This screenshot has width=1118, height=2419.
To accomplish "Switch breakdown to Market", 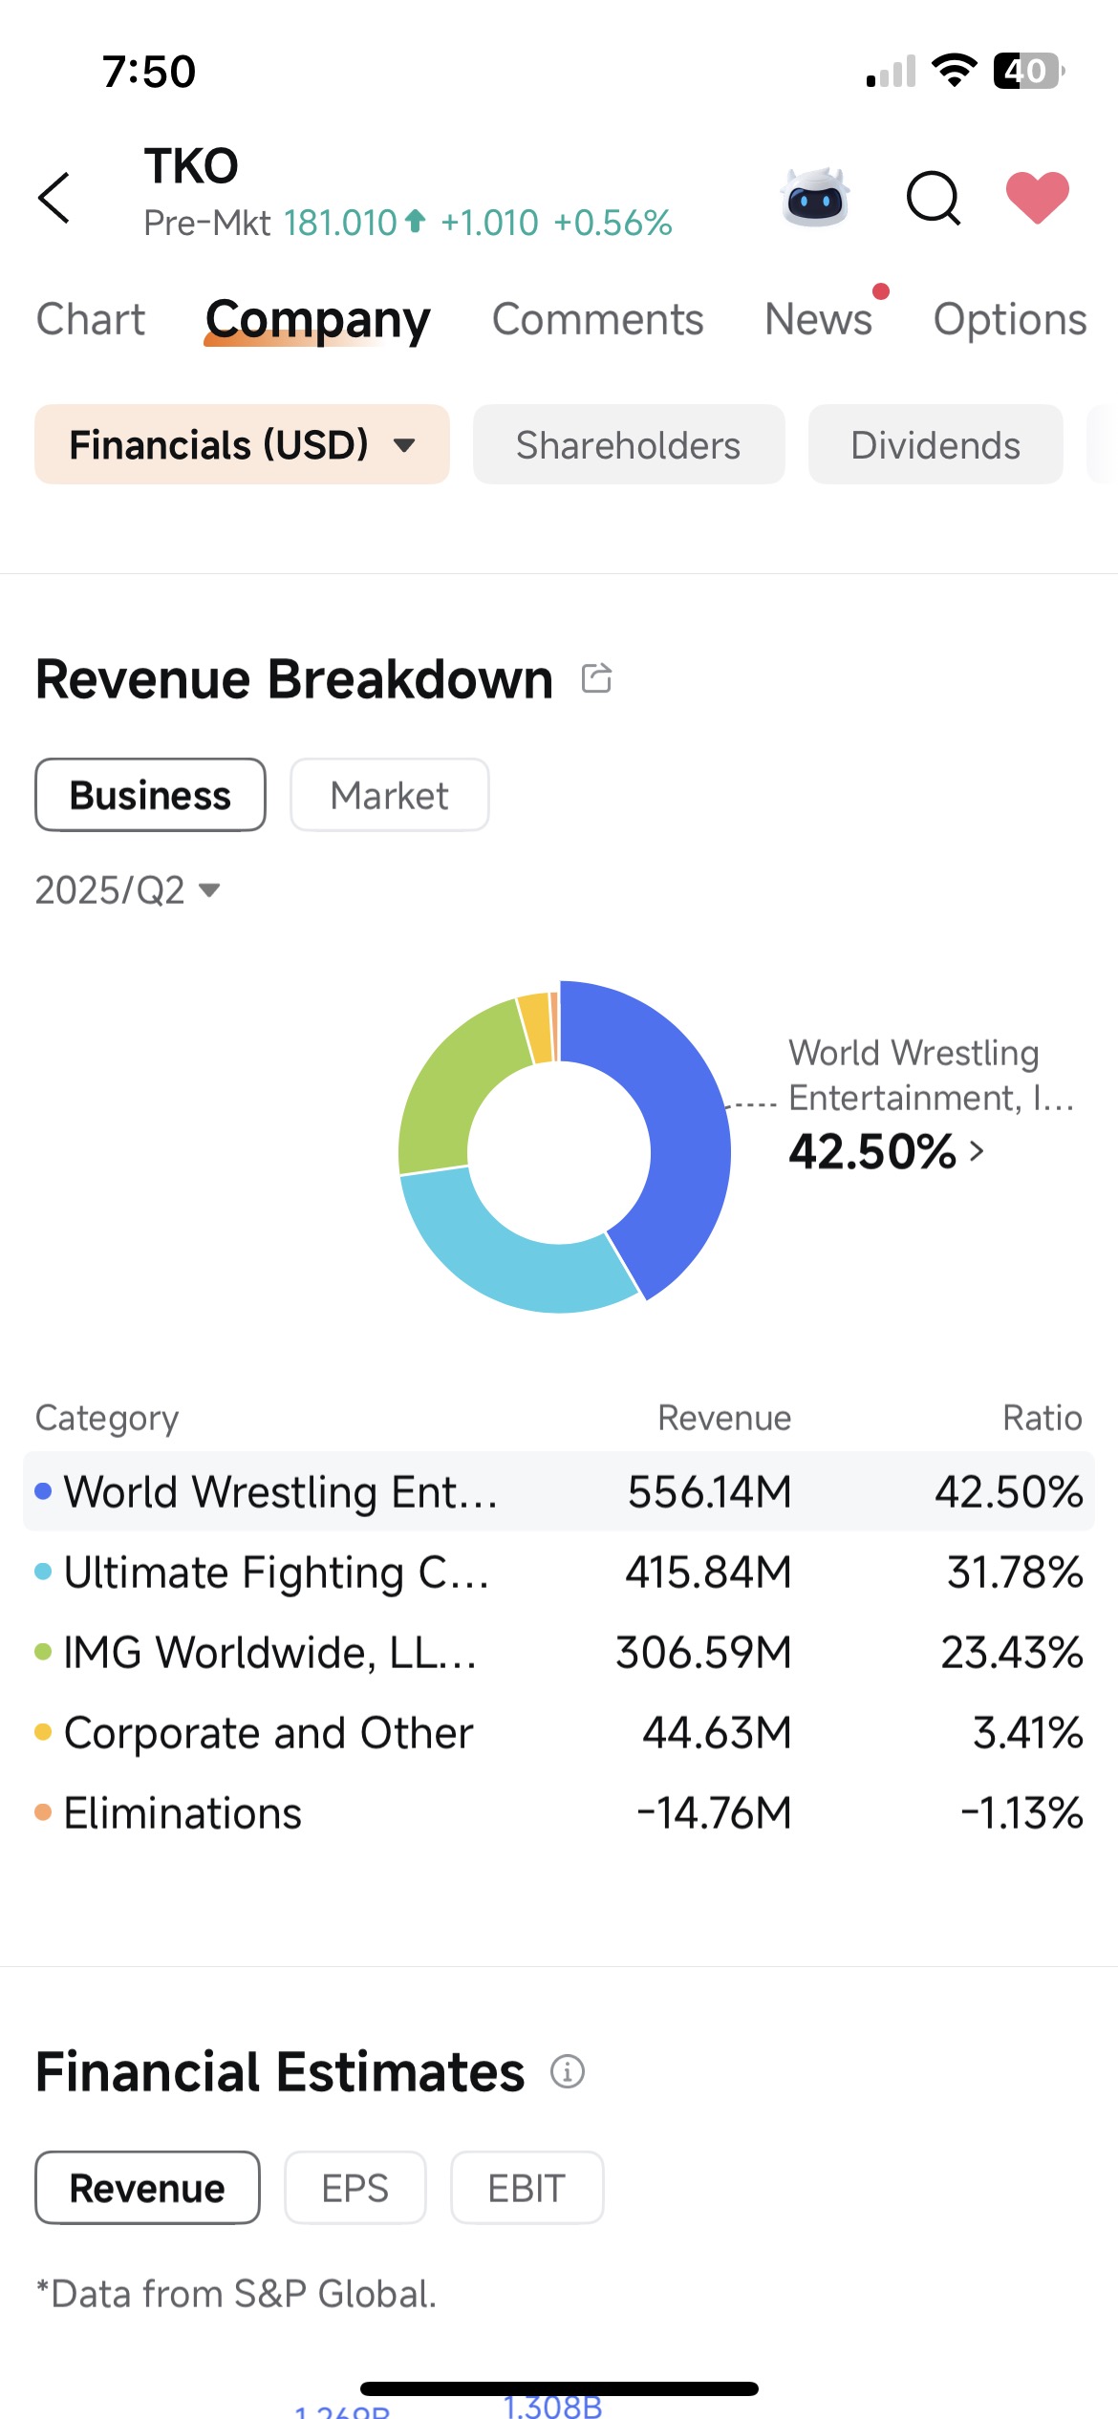I will pos(390,795).
